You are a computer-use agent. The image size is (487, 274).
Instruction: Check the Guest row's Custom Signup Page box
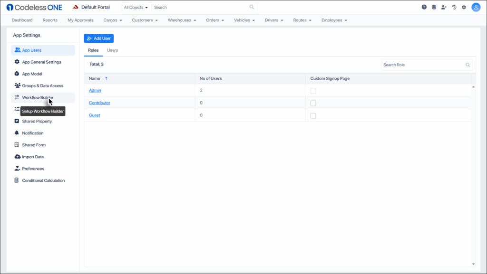(312, 115)
